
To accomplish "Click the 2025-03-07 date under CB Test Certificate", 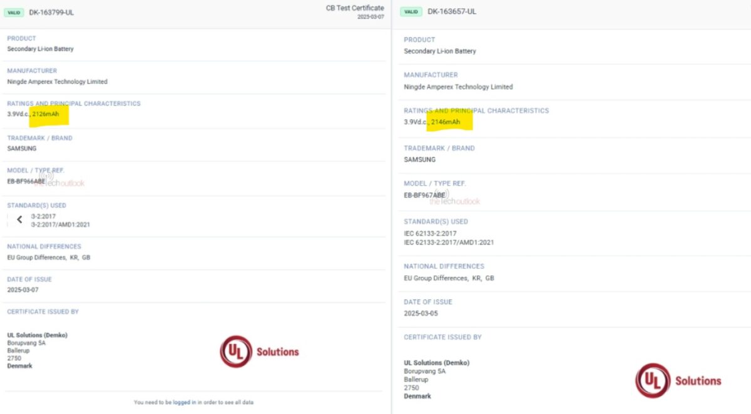I will [x=370, y=17].
